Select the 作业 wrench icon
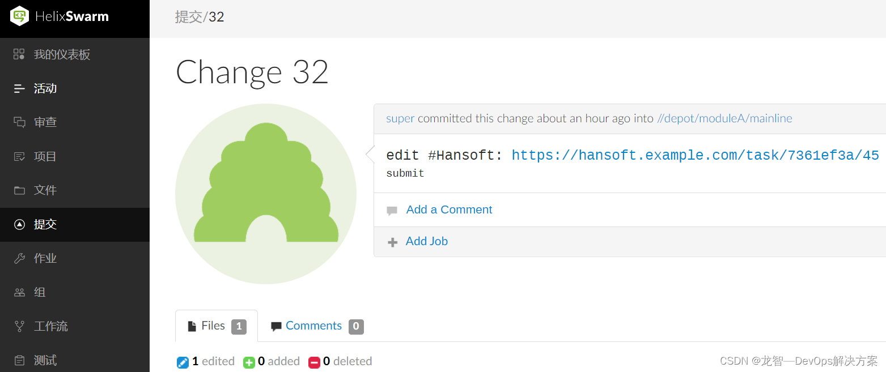The image size is (886, 372). tap(19, 258)
